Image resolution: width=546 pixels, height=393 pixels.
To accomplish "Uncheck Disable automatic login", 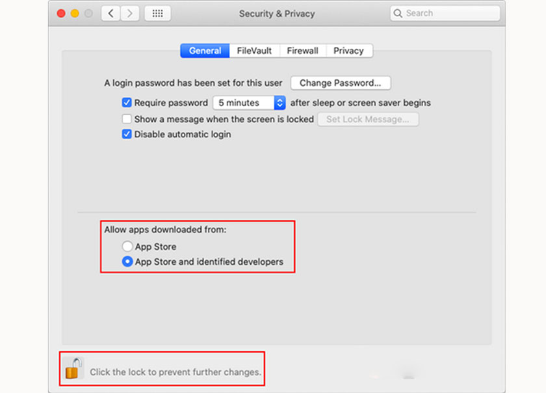I will [127, 135].
